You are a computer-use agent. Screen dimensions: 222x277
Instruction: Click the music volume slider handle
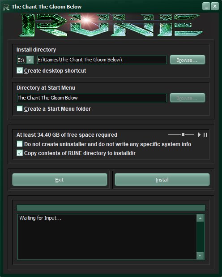(x=183, y=135)
